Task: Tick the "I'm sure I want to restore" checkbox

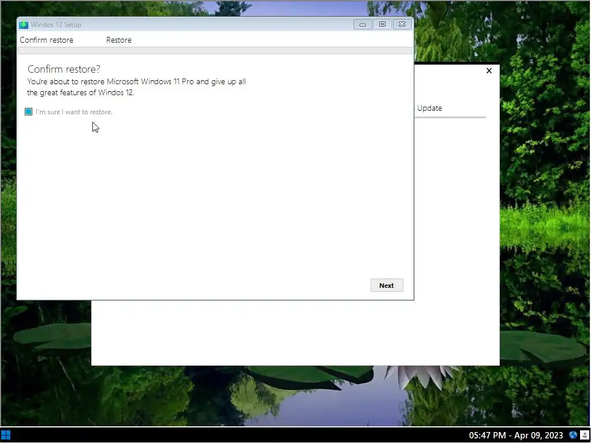Action: pos(29,111)
